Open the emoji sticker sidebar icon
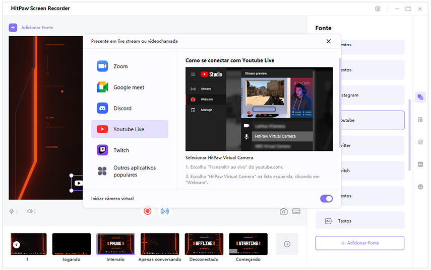Image resolution: width=431 pixels, height=270 pixels. [420, 187]
